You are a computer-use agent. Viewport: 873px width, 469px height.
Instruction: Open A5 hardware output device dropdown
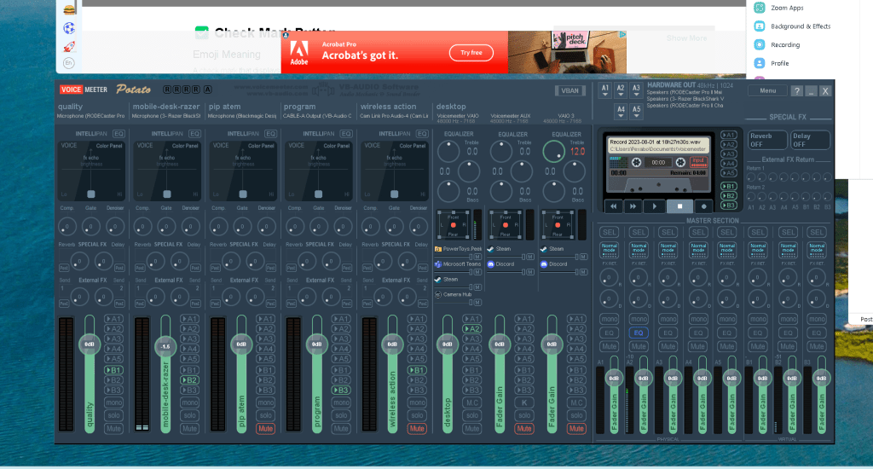pos(636,112)
